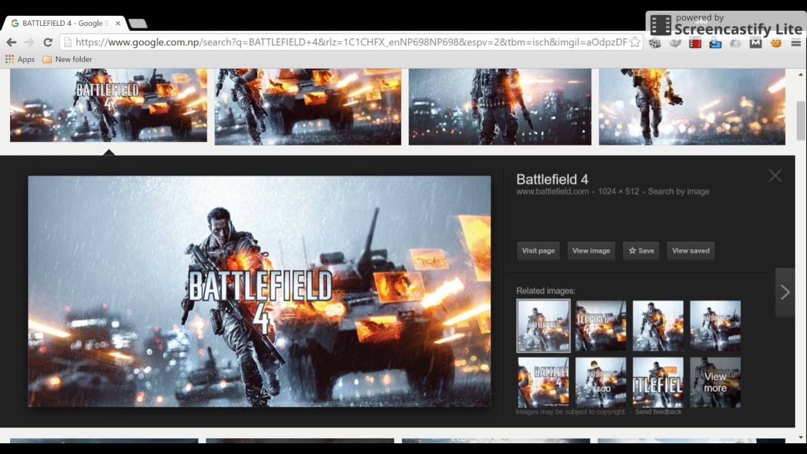Click the View saved button

click(x=690, y=250)
